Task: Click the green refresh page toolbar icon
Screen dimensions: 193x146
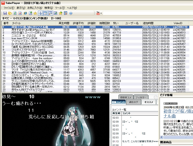Action: click(x=15, y=13)
